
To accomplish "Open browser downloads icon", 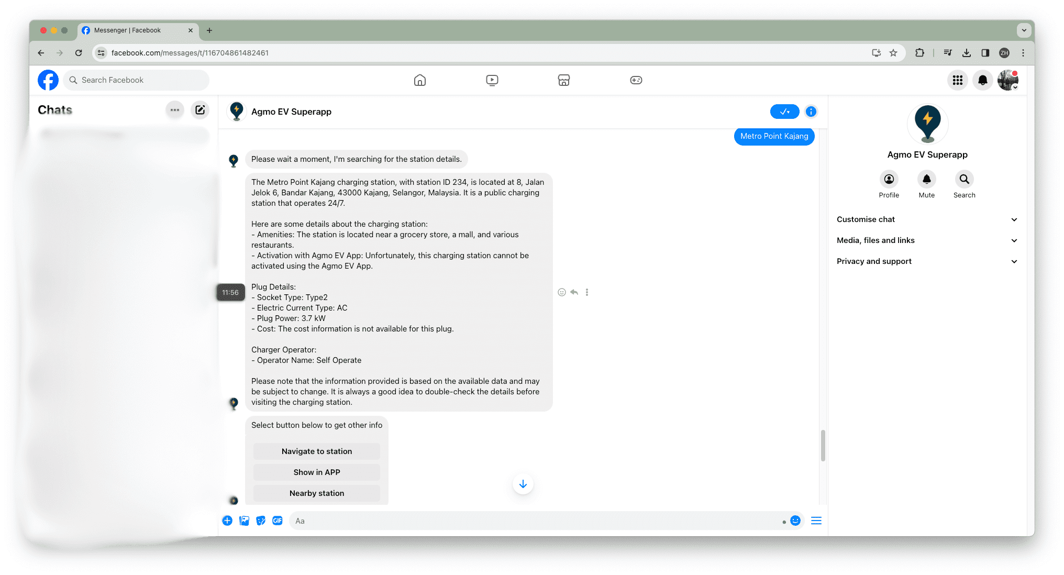I will point(967,53).
